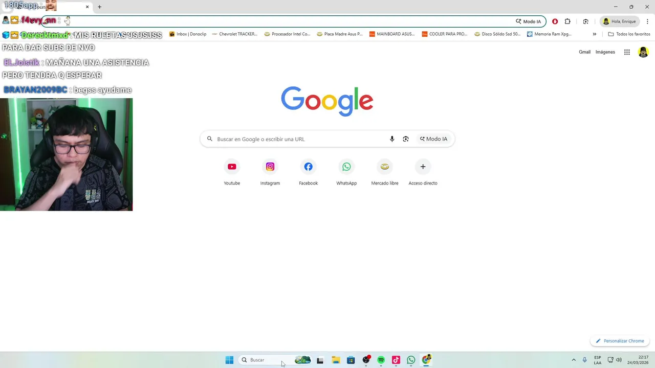Image resolution: width=655 pixels, height=368 pixels.
Task: Click the Google Lens toolbar icon
Action: [x=585, y=21]
